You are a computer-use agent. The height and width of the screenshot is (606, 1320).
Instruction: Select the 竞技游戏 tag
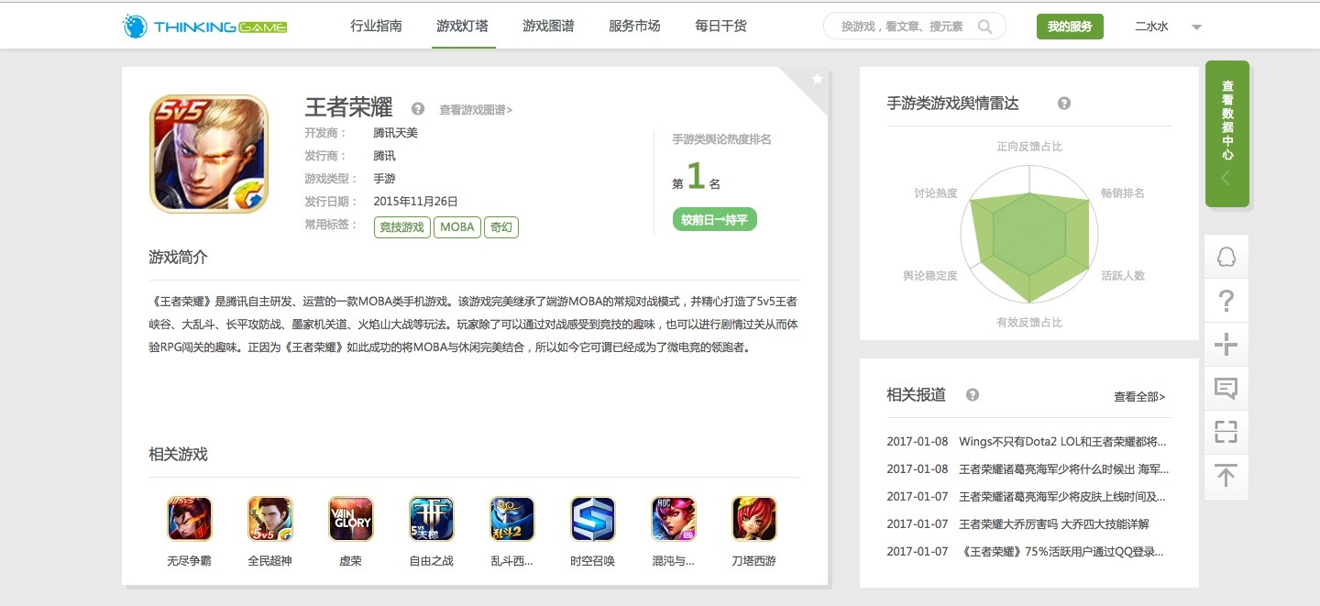tap(402, 226)
